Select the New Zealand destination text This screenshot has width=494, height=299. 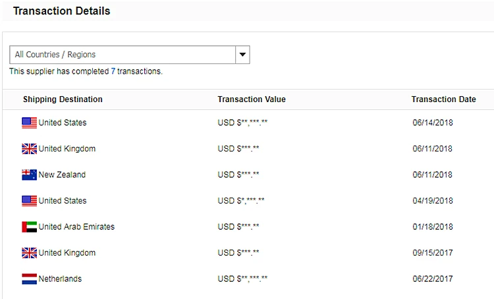[62, 175]
